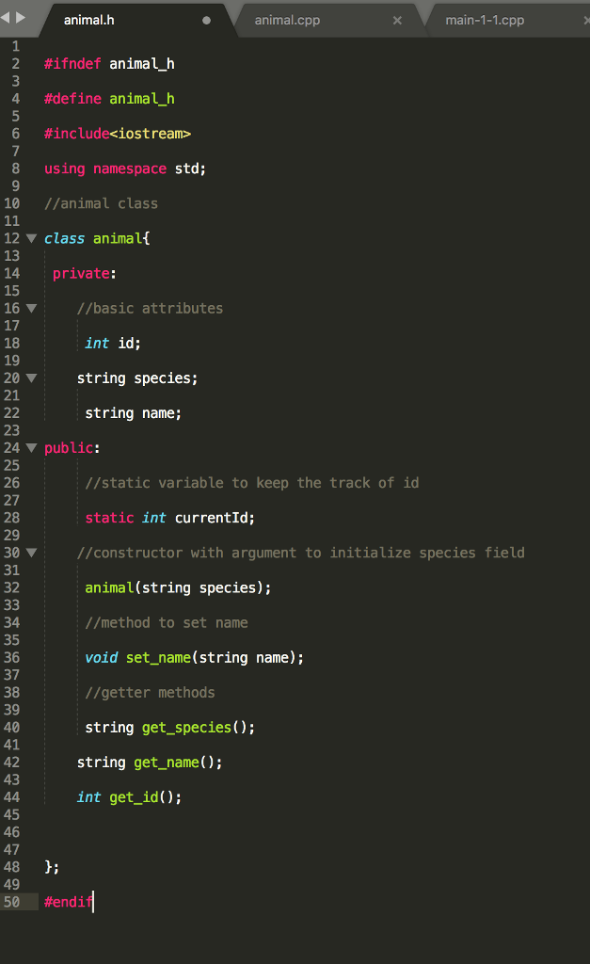This screenshot has width=590, height=964.
Task: Close the main-1-1.cpp tab
Action: tap(585, 19)
